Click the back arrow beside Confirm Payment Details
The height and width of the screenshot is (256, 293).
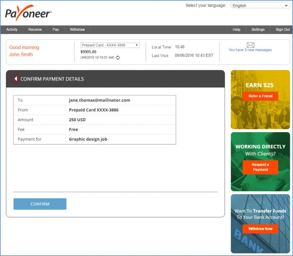click(16, 79)
